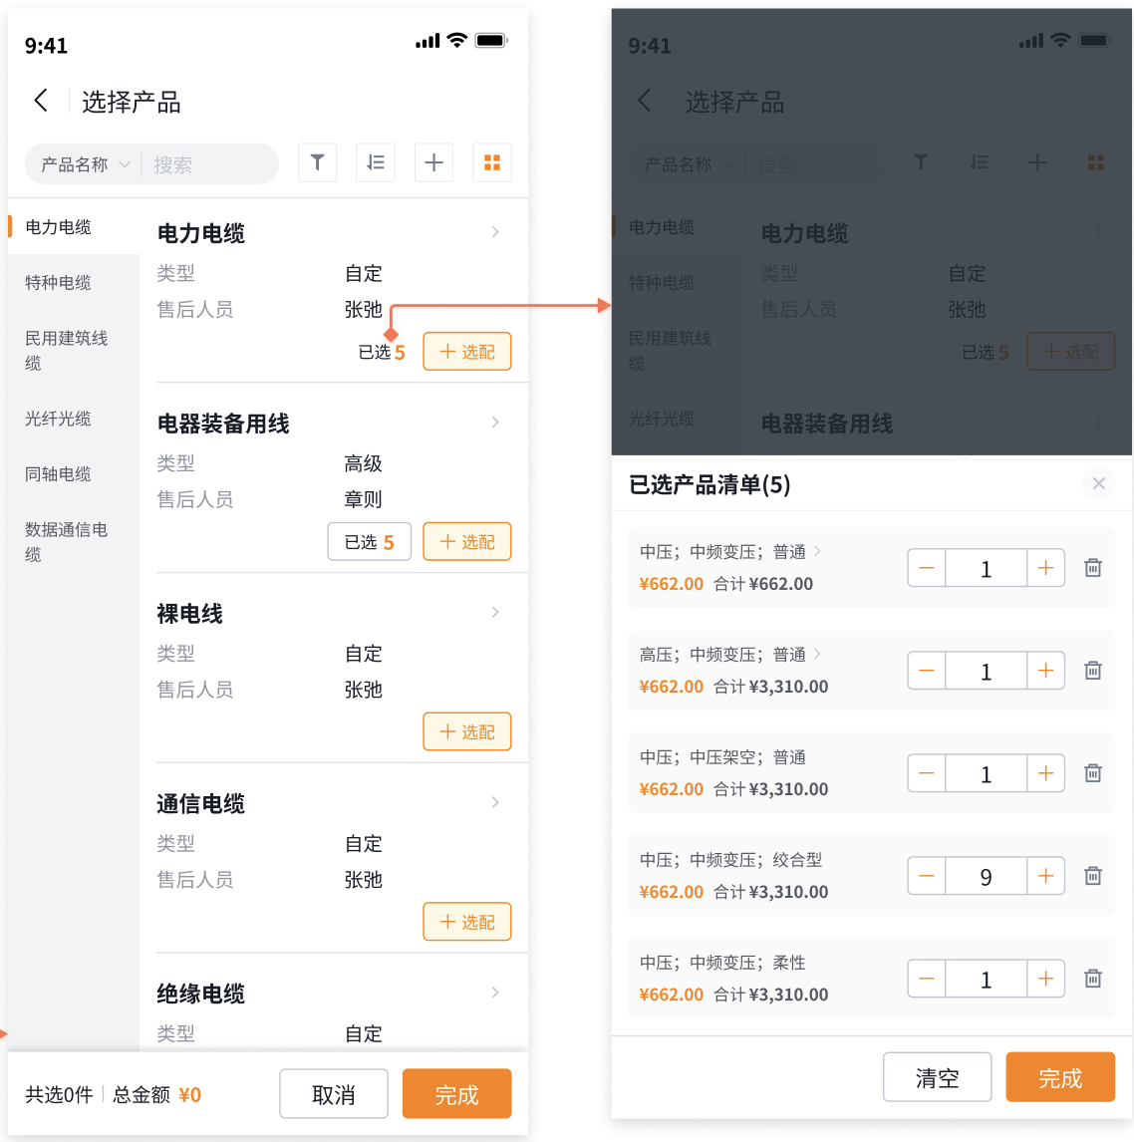The height and width of the screenshot is (1142, 1134).
Task: Open 产品名称 search field dropdown
Action: pyautogui.click(x=86, y=164)
